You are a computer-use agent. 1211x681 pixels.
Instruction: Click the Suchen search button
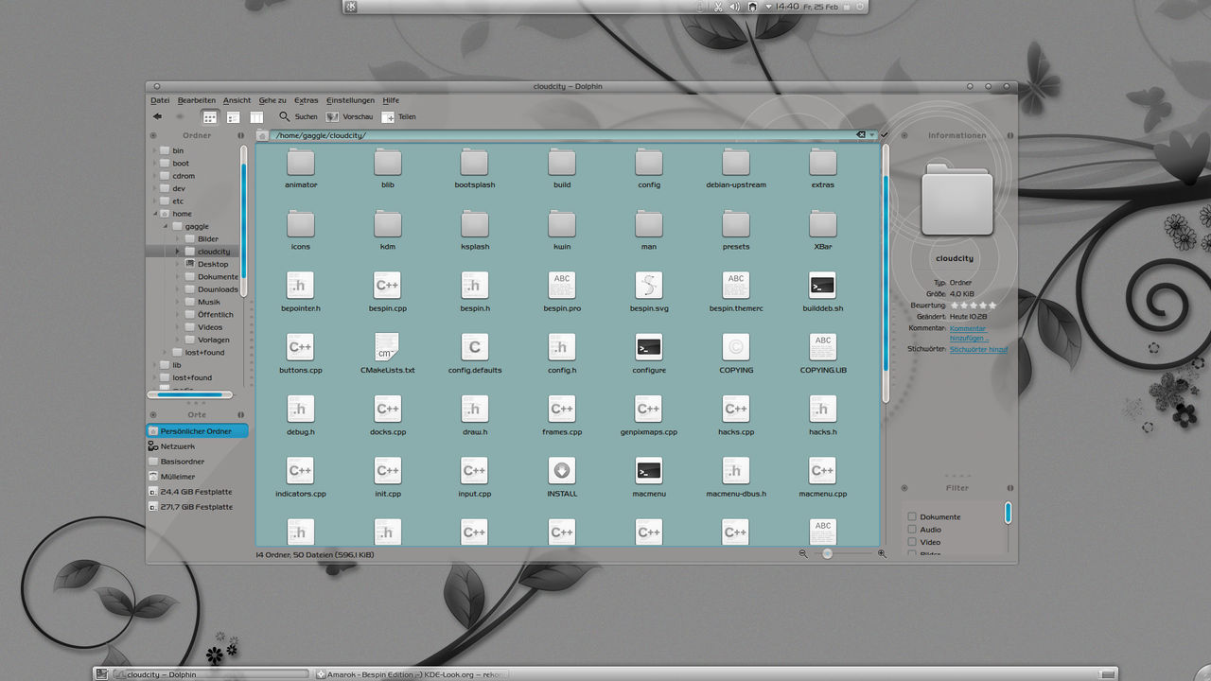298,116
